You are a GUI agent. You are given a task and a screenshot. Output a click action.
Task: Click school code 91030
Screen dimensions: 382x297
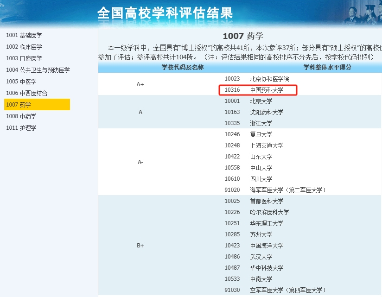tap(232, 290)
